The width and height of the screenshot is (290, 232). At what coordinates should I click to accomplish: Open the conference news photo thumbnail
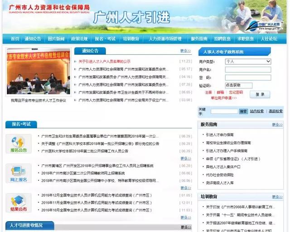click(39, 72)
